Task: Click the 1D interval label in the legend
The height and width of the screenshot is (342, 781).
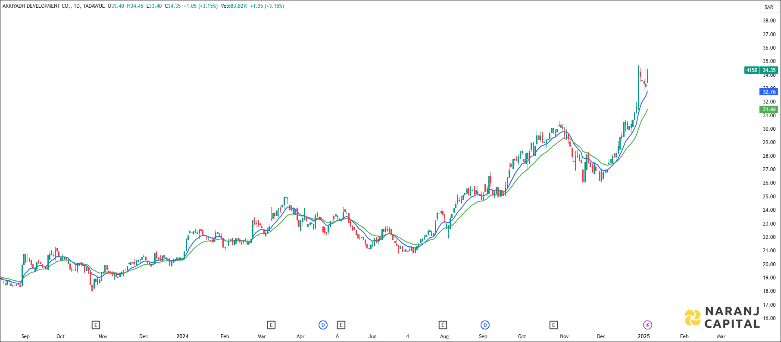Action: click(x=77, y=6)
